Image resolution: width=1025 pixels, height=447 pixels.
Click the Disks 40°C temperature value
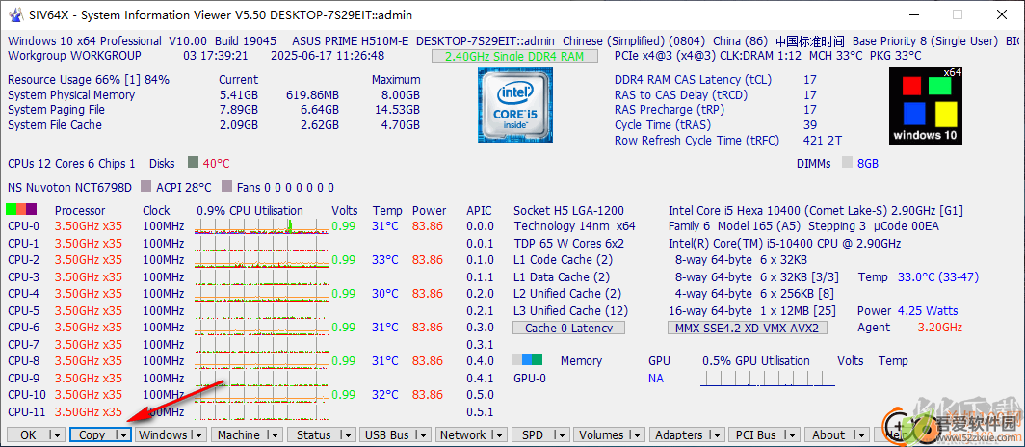click(217, 163)
